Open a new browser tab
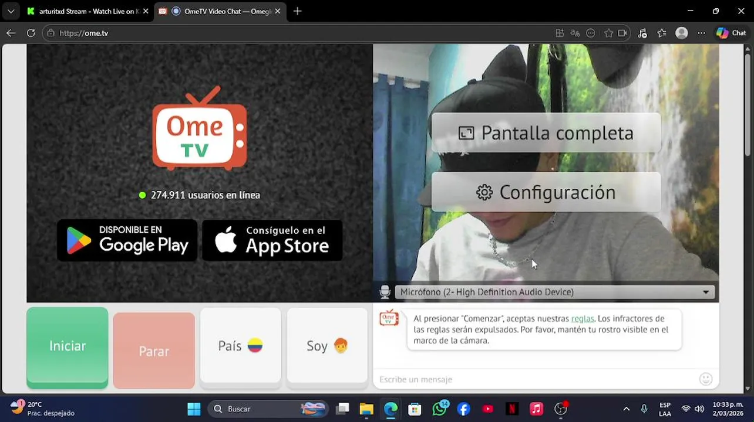The width and height of the screenshot is (754, 422). point(297,11)
